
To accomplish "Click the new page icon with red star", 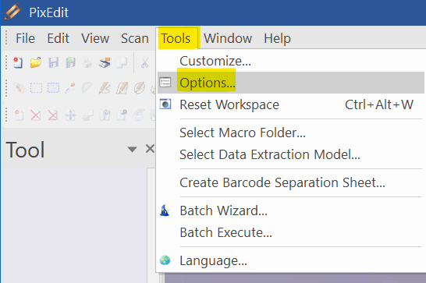I will (x=19, y=115).
